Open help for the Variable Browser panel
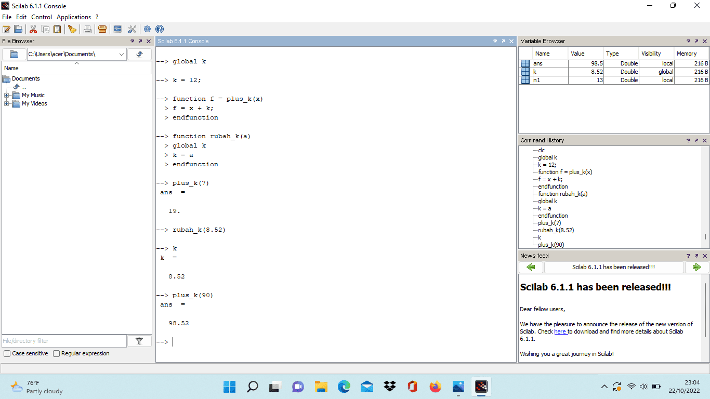 click(x=688, y=41)
